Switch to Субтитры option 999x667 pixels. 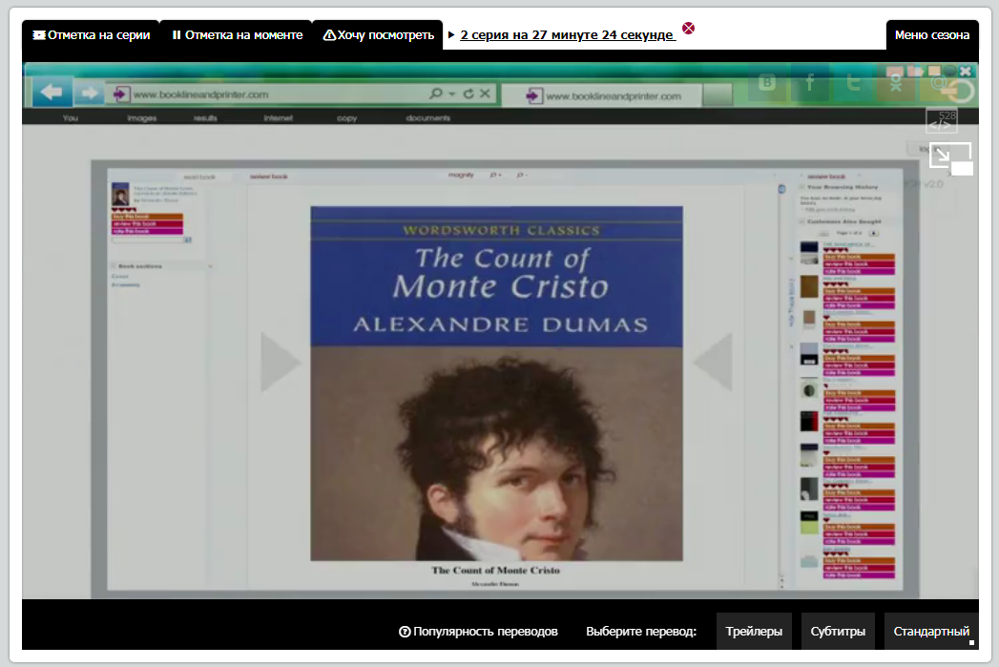(838, 632)
